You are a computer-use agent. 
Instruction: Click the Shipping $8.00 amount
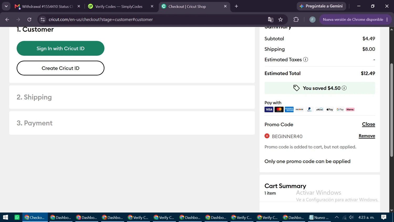(369, 49)
